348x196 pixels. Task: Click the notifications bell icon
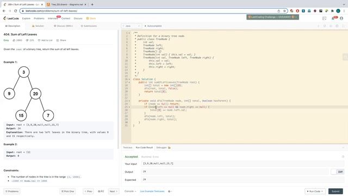pos(333,19)
